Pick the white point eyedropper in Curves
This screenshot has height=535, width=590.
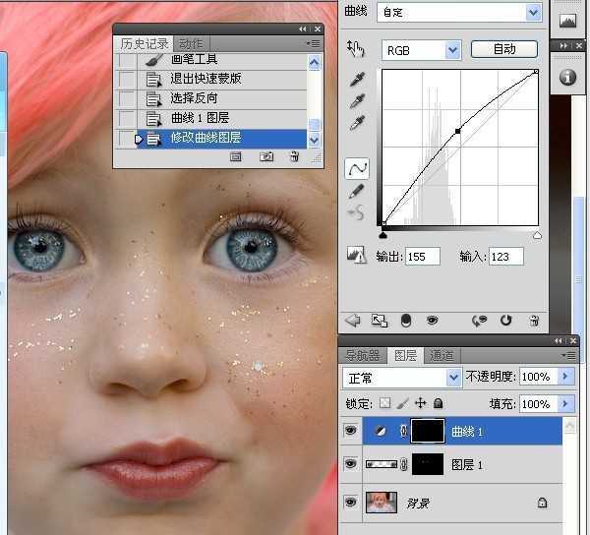(x=358, y=123)
